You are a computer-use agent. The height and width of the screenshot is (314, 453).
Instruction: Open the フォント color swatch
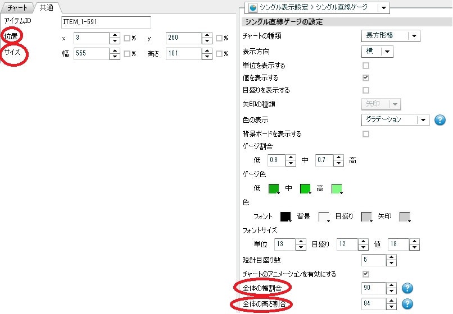click(286, 216)
